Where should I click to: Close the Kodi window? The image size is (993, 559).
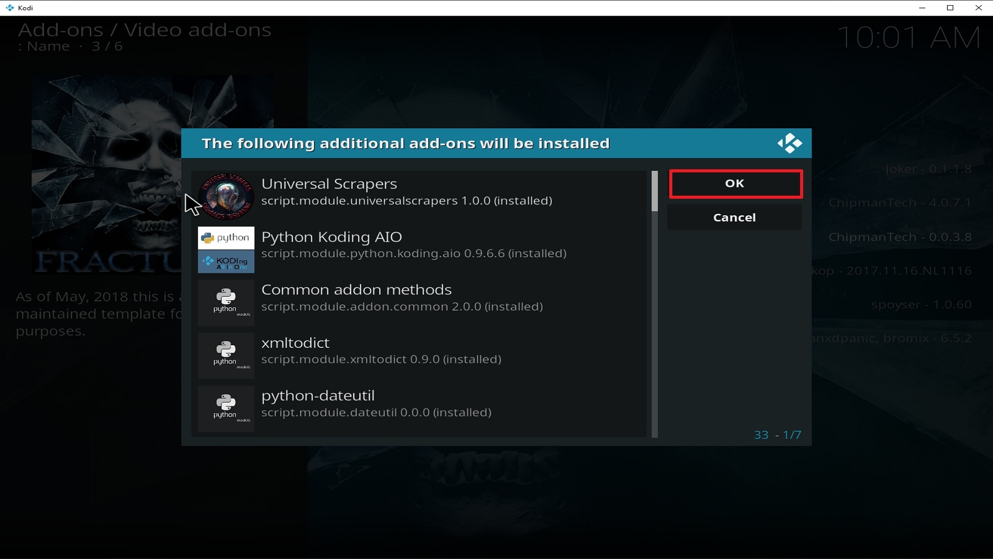(x=979, y=8)
